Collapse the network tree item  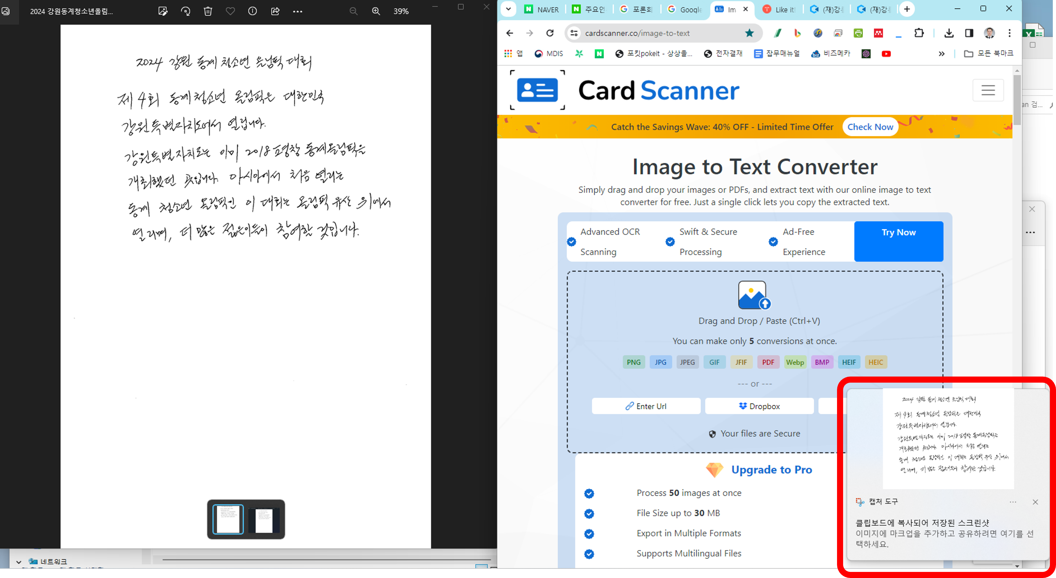coord(19,561)
